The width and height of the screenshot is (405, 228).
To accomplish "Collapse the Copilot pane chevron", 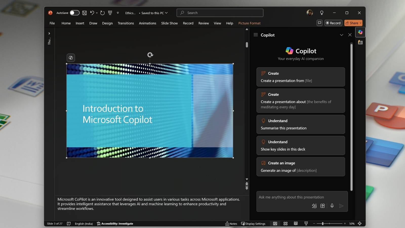I will point(341,35).
